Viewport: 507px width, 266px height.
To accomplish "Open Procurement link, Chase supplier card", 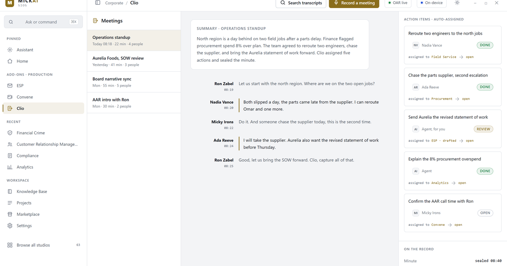I will tap(442, 99).
